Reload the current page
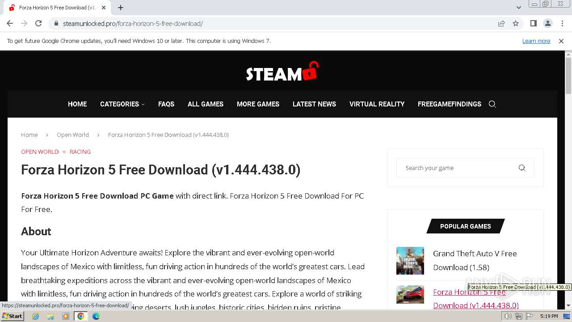 click(38, 23)
